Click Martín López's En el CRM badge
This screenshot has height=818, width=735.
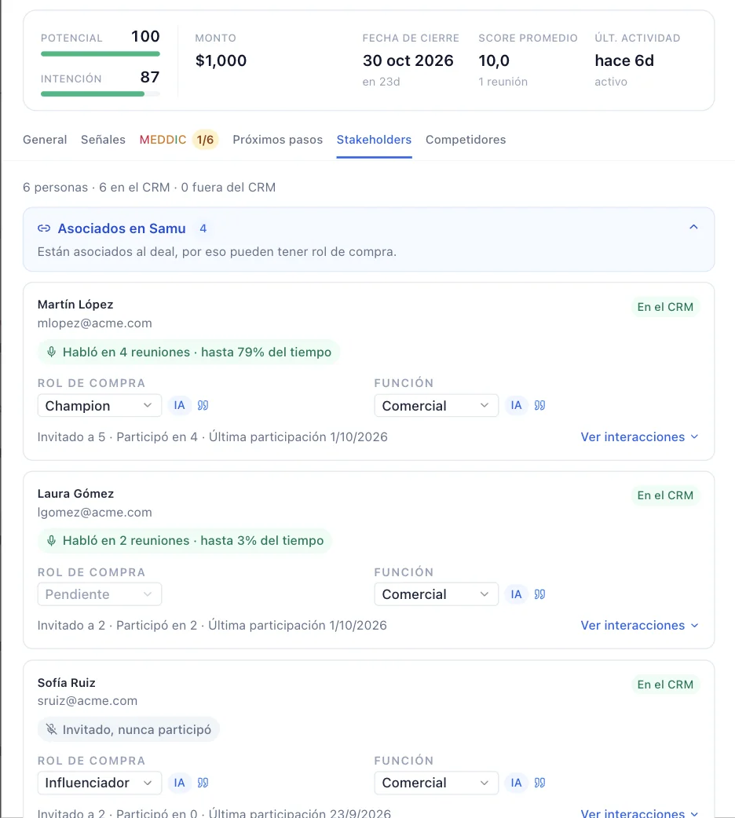pyautogui.click(x=665, y=307)
